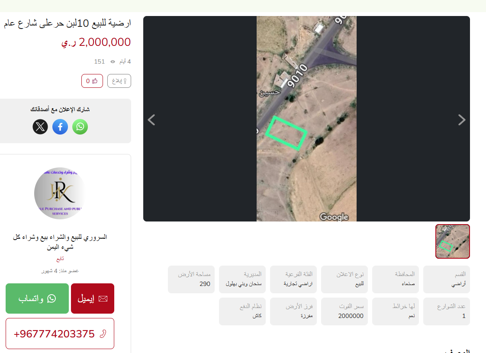
Task: Report the listing with the إبلاغ button
Action: pos(119,81)
